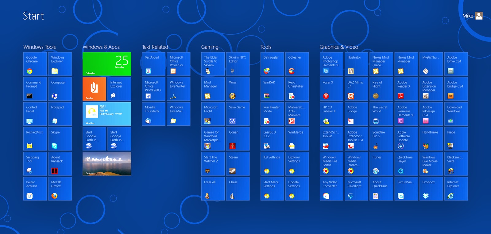Viewport: 491px width, 234px height.
Task: Open the Weather live tile
Action: click(x=107, y=114)
